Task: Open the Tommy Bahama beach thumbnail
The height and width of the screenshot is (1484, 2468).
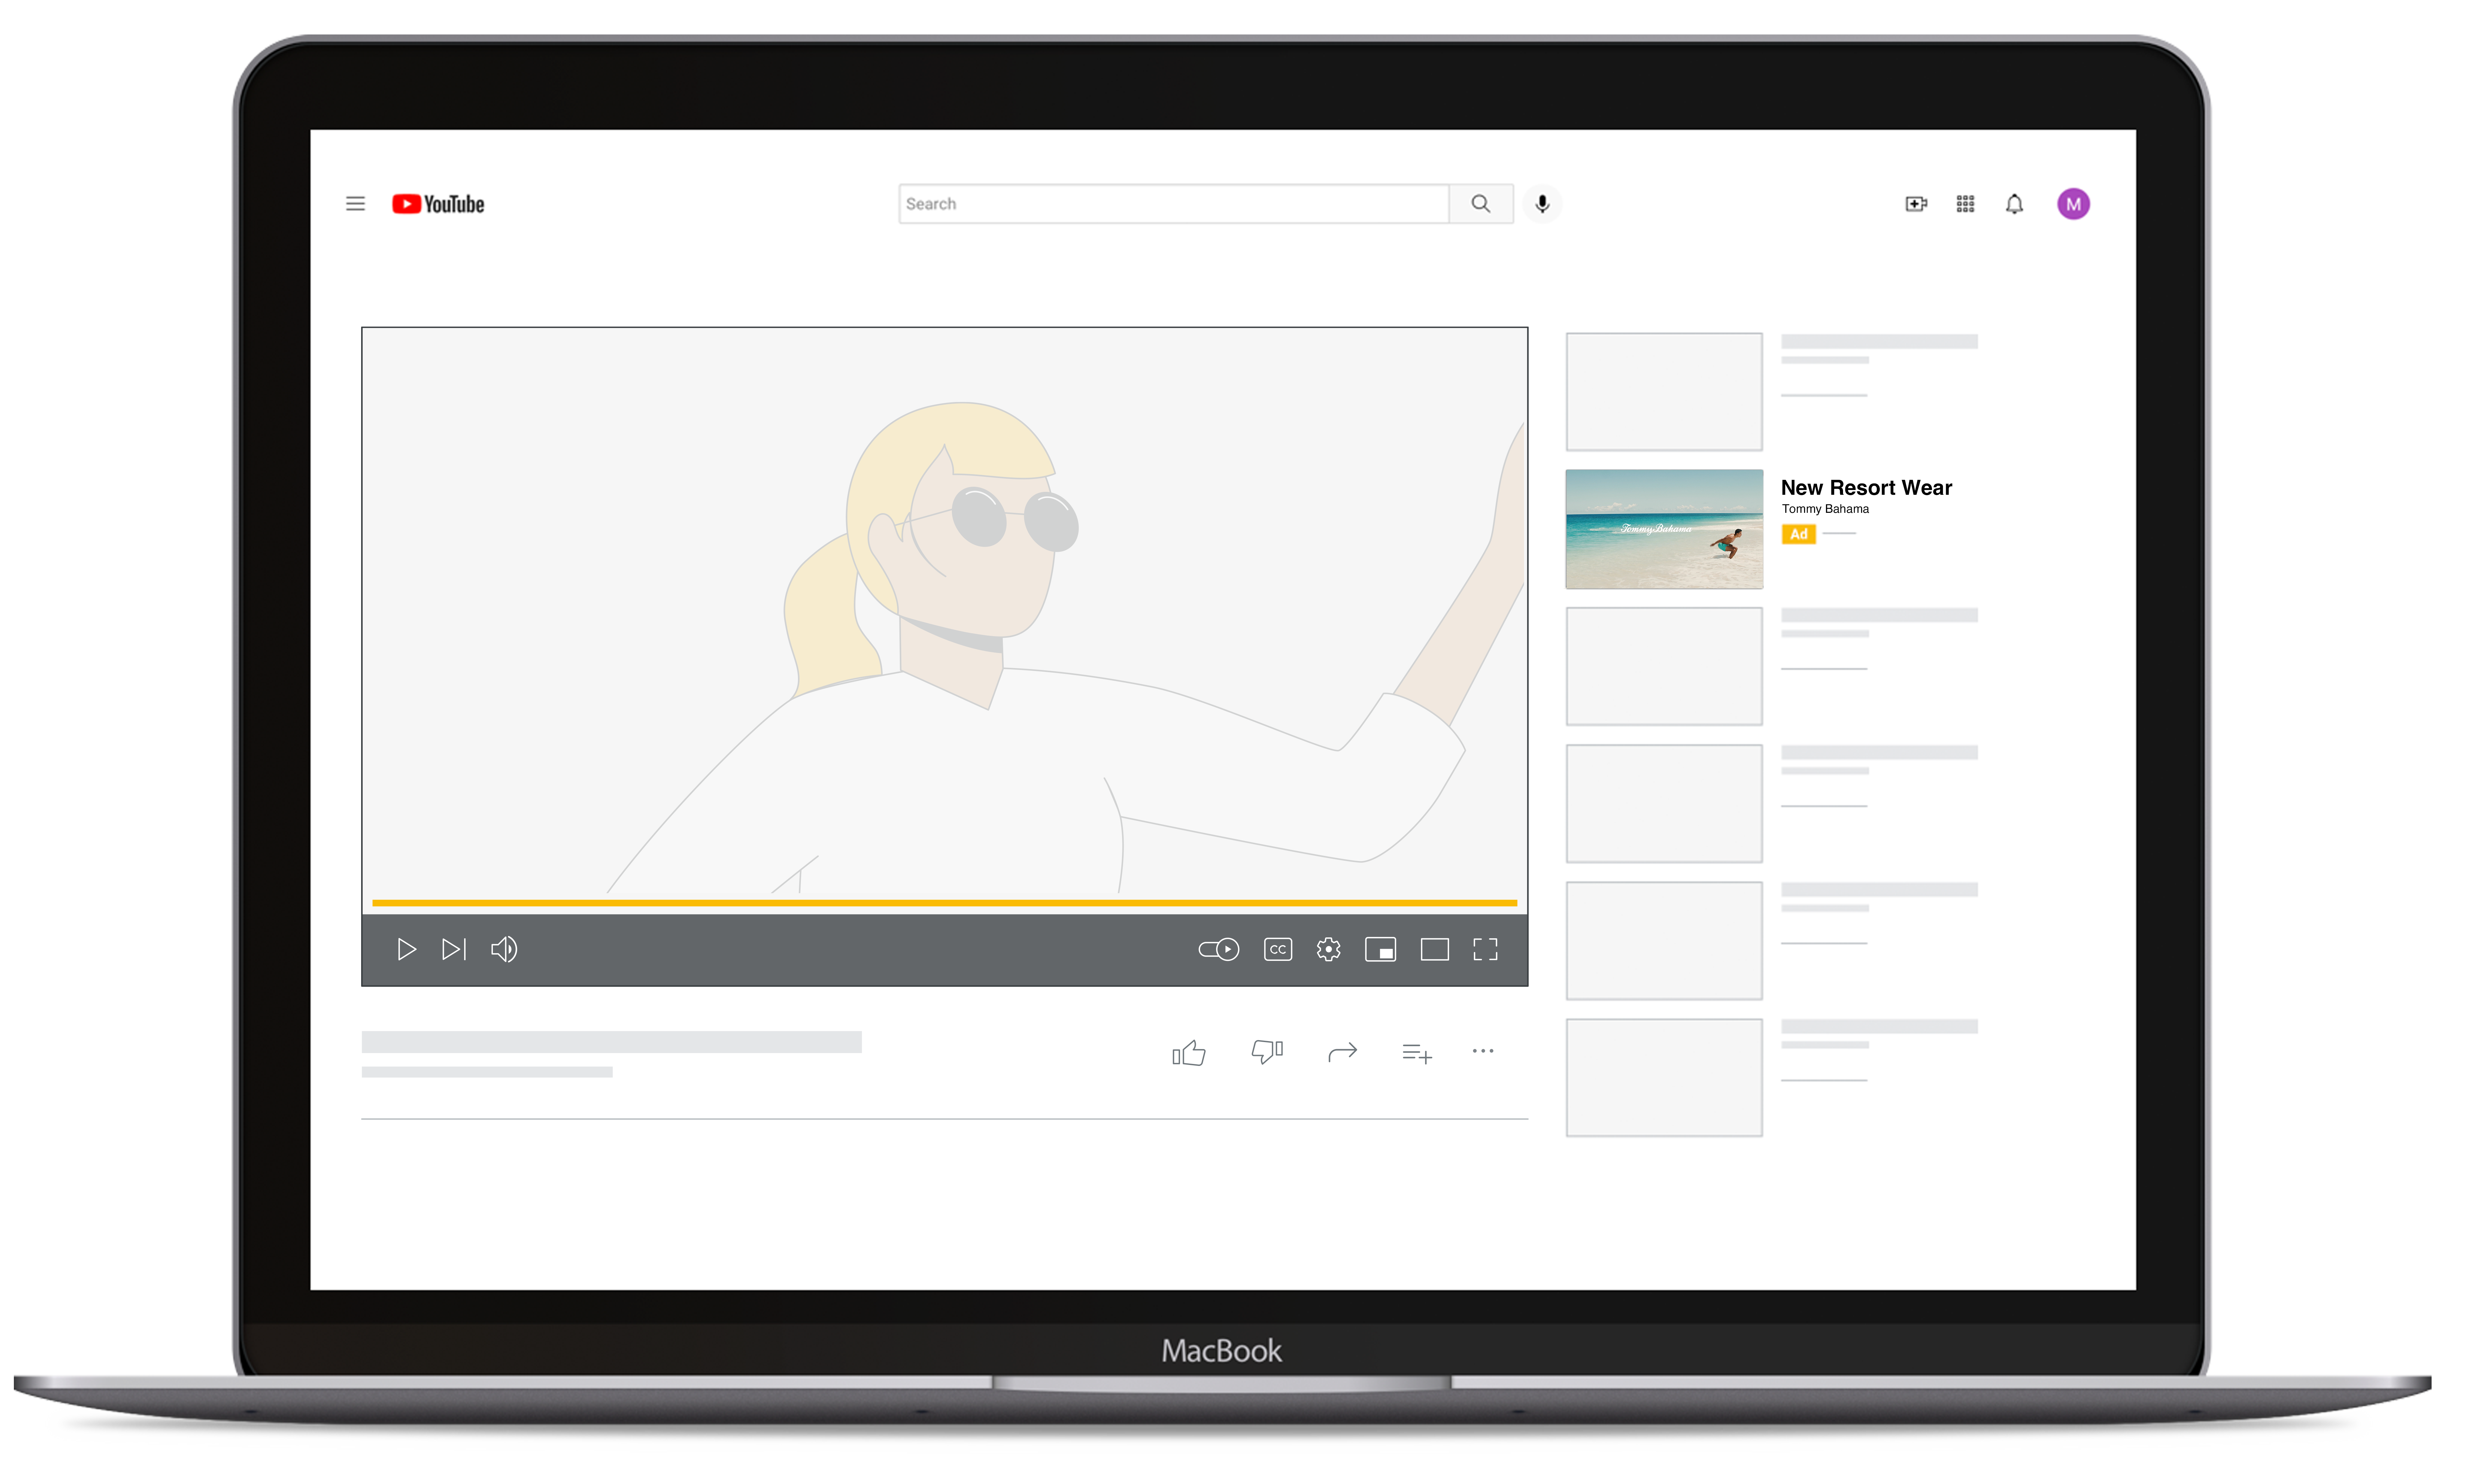Action: pyautogui.click(x=1664, y=529)
